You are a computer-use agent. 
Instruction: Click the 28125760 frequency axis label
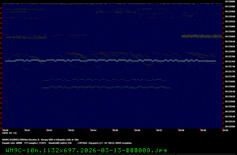[229, 62]
